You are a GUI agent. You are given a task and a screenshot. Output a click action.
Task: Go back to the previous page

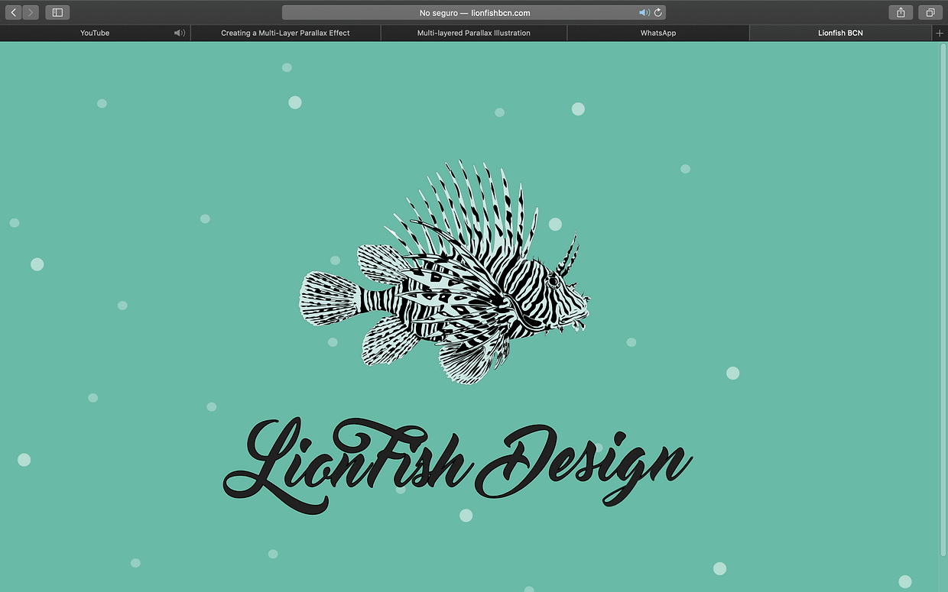[x=13, y=12]
